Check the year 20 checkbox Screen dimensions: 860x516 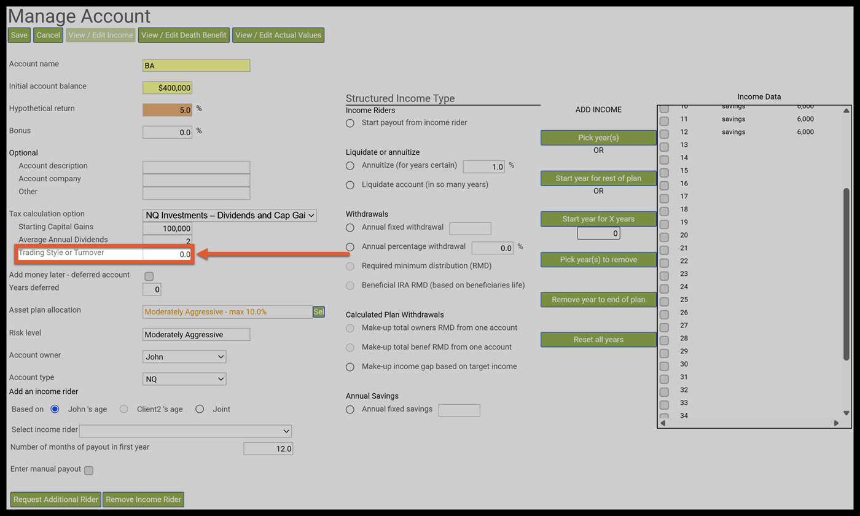[664, 237]
